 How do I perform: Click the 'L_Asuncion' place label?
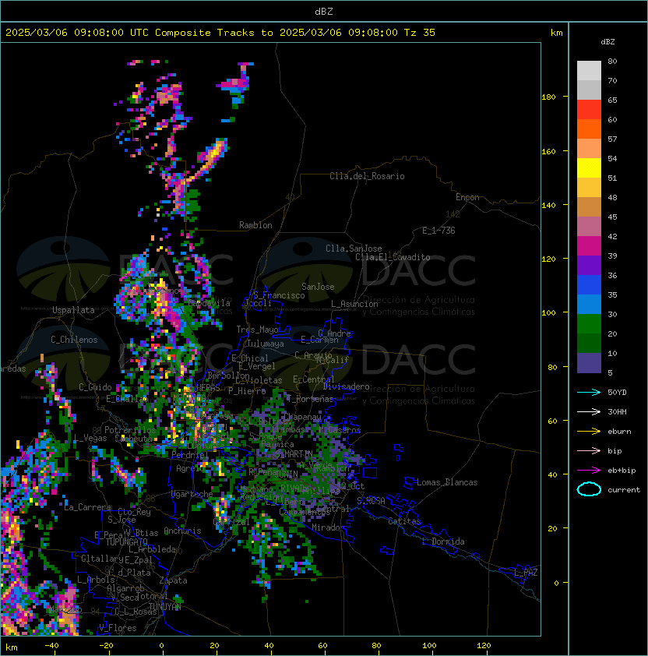(x=354, y=304)
